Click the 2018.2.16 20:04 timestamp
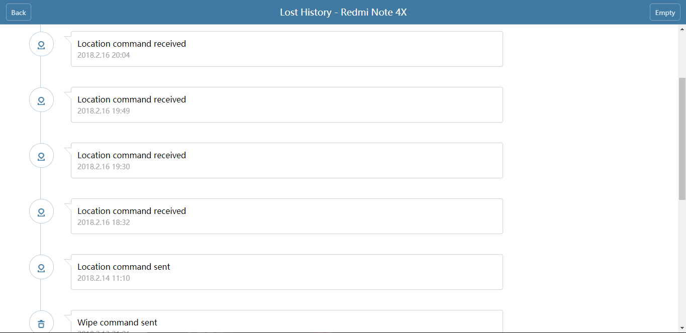The height and width of the screenshot is (333, 686). pyautogui.click(x=104, y=55)
